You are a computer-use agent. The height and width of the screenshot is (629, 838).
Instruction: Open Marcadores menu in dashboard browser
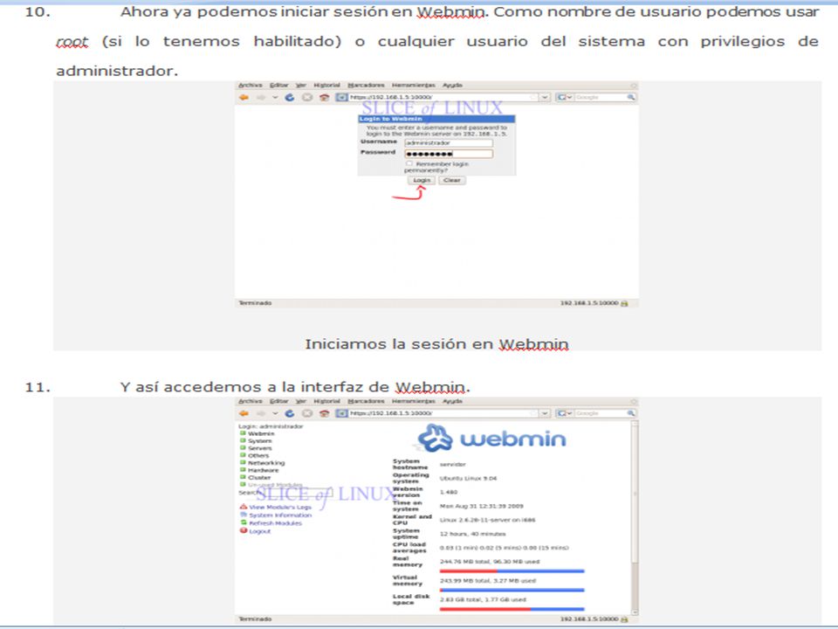pos(366,401)
